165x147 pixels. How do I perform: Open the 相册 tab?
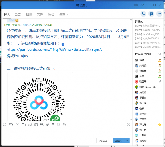[29, 14]
